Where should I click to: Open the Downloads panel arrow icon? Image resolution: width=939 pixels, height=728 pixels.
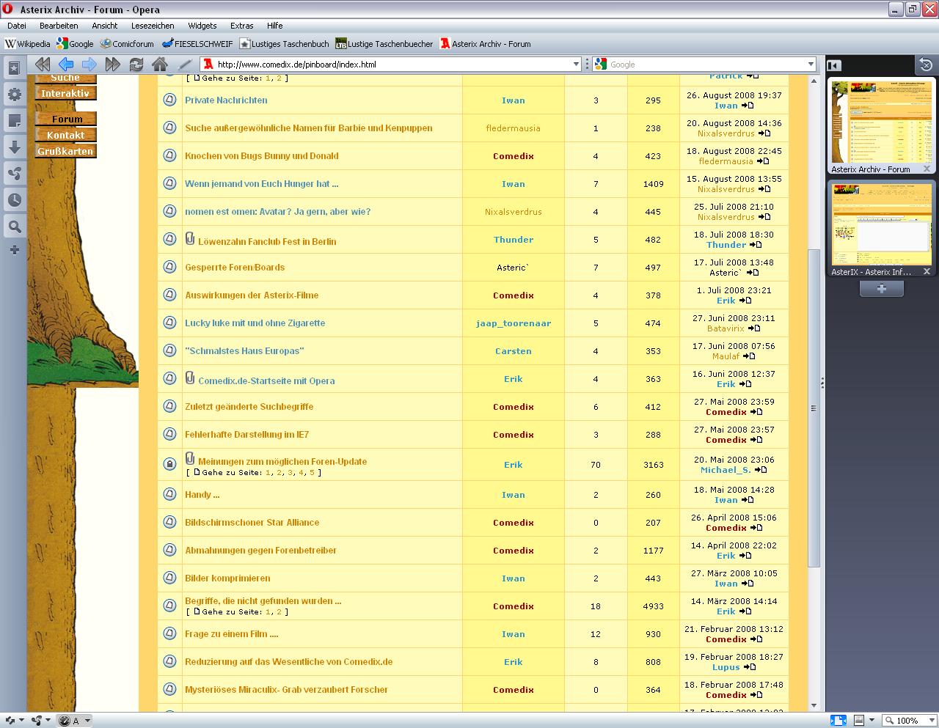tap(14, 147)
